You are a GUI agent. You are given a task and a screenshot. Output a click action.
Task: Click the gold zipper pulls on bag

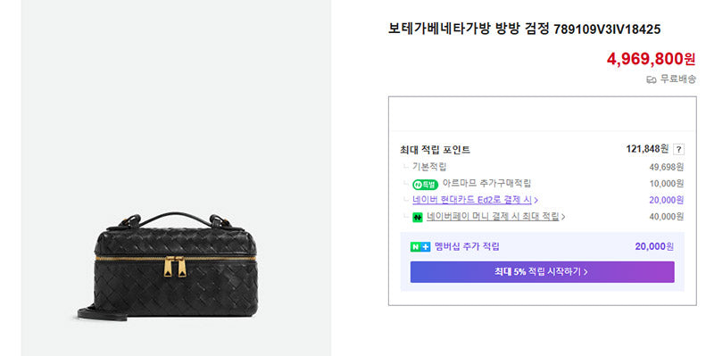(175, 267)
